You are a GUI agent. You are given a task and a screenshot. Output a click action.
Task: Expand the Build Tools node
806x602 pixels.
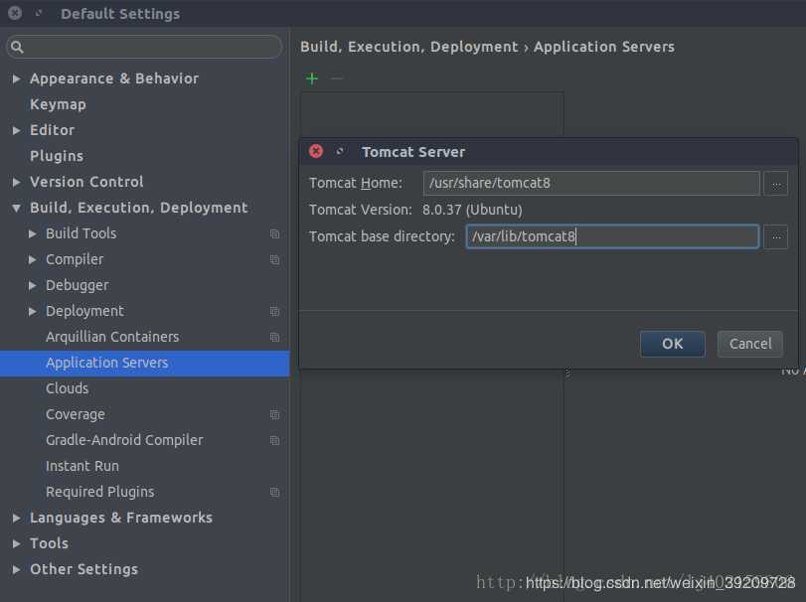(33, 233)
